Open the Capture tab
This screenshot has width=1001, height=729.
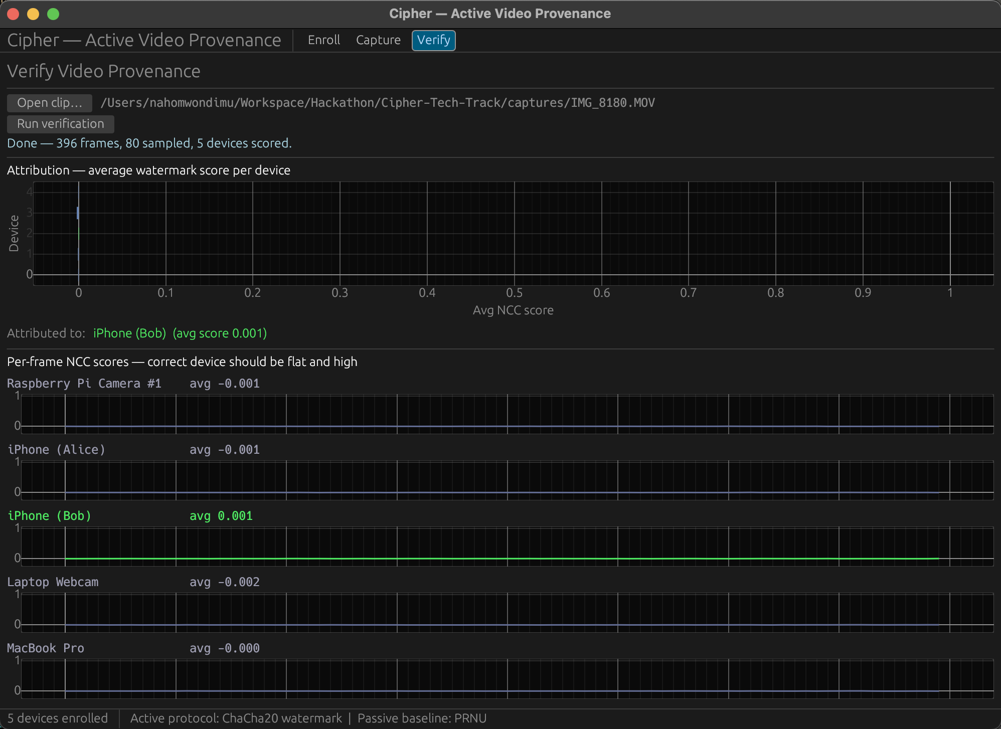[378, 40]
